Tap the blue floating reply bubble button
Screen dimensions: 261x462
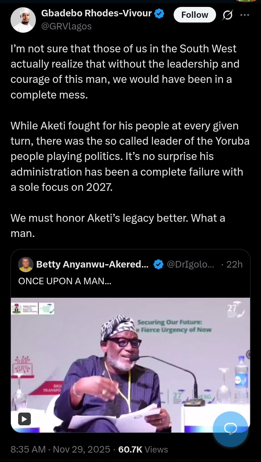tap(230, 429)
